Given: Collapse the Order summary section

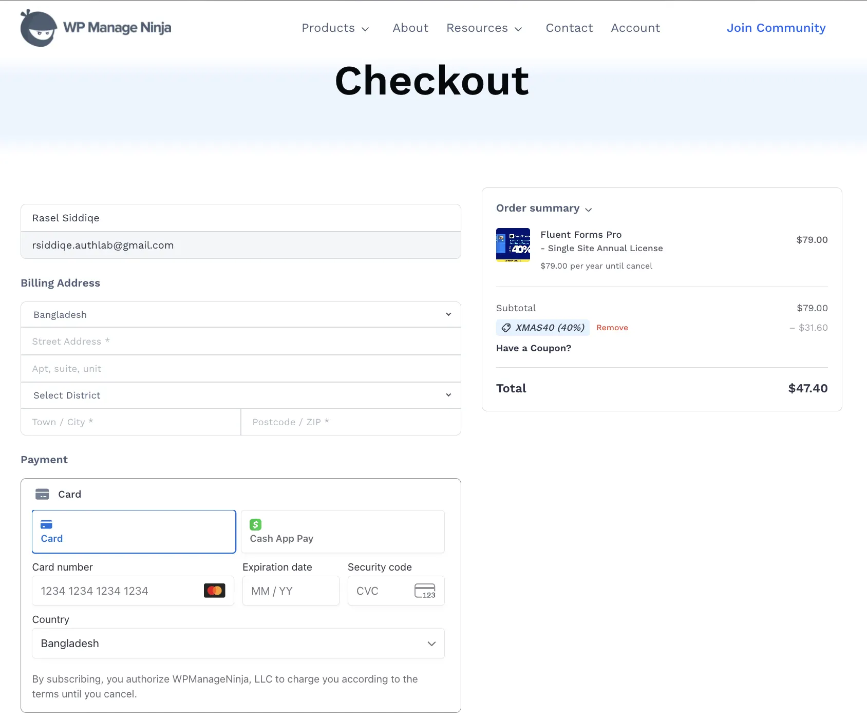Looking at the screenshot, I should coord(589,209).
